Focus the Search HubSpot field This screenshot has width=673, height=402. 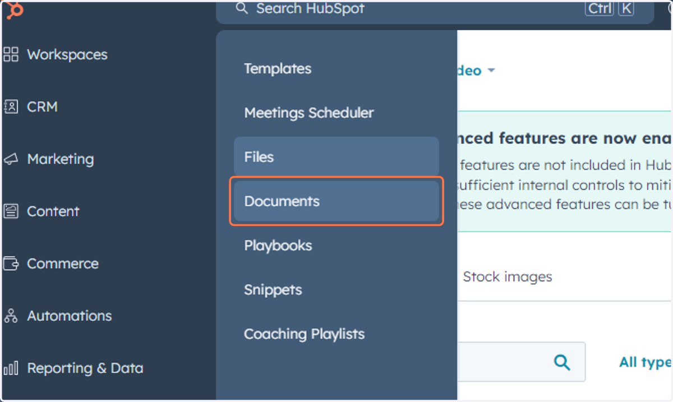(435, 11)
